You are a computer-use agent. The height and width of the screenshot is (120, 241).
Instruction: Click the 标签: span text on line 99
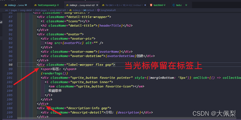[x=57, y=69]
